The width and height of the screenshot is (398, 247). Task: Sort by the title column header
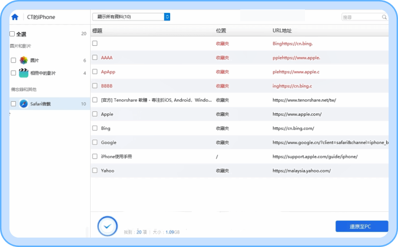point(97,31)
